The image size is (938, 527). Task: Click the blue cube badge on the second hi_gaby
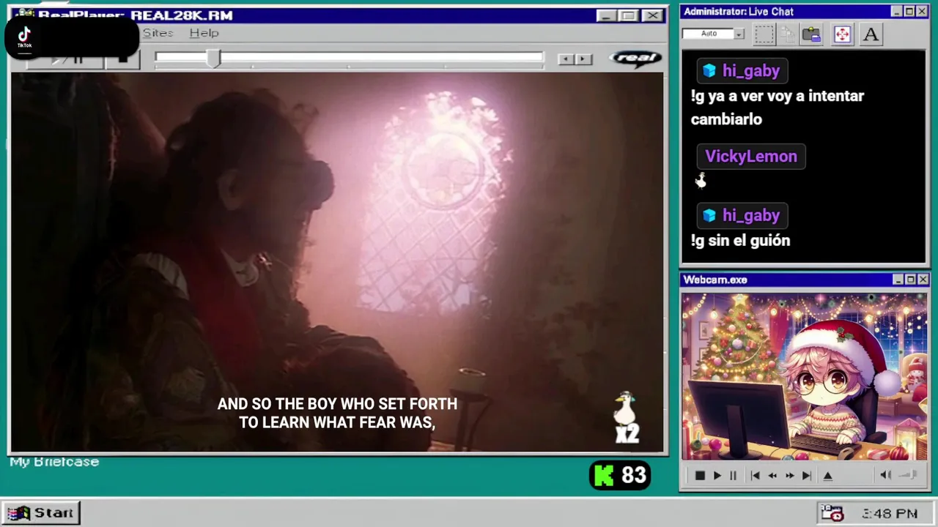click(709, 216)
